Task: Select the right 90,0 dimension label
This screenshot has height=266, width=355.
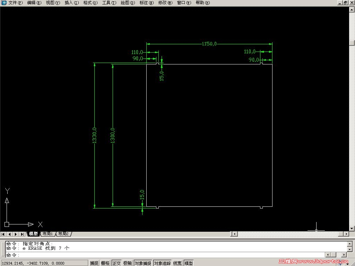Action: coord(254,60)
